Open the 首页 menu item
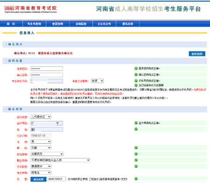210x183 pixels. (11, 24)
